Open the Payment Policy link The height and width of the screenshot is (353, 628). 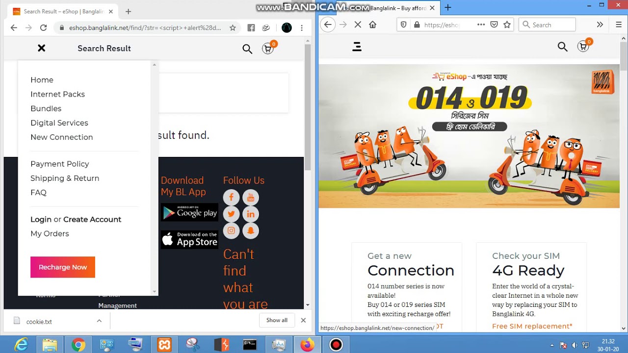tap(60, 164)
